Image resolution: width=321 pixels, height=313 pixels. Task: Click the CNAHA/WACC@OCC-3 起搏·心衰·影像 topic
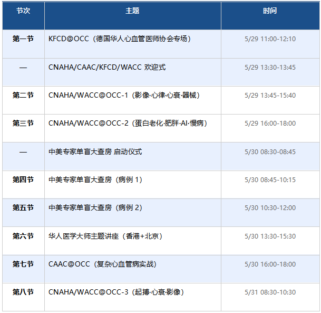[116, 292]
